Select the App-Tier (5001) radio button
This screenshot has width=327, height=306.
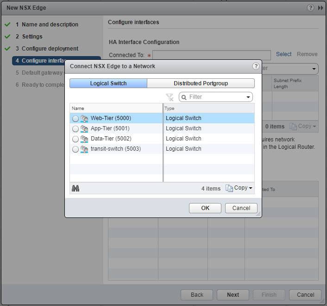click(x=75, y=129)
